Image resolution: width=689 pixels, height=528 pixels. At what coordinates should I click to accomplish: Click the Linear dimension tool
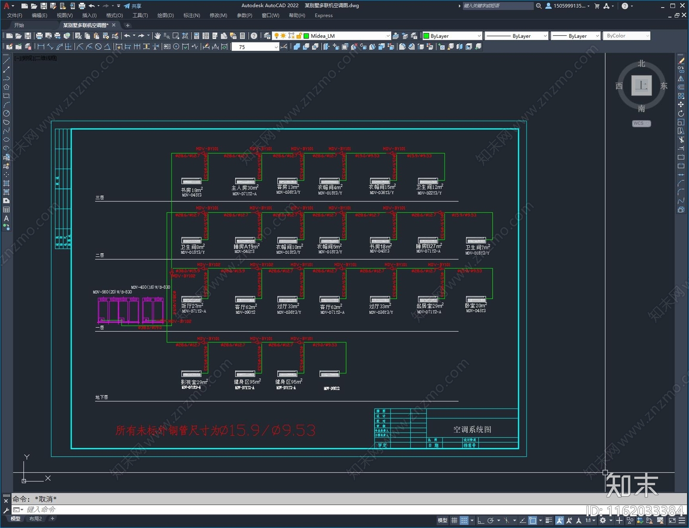41,47
